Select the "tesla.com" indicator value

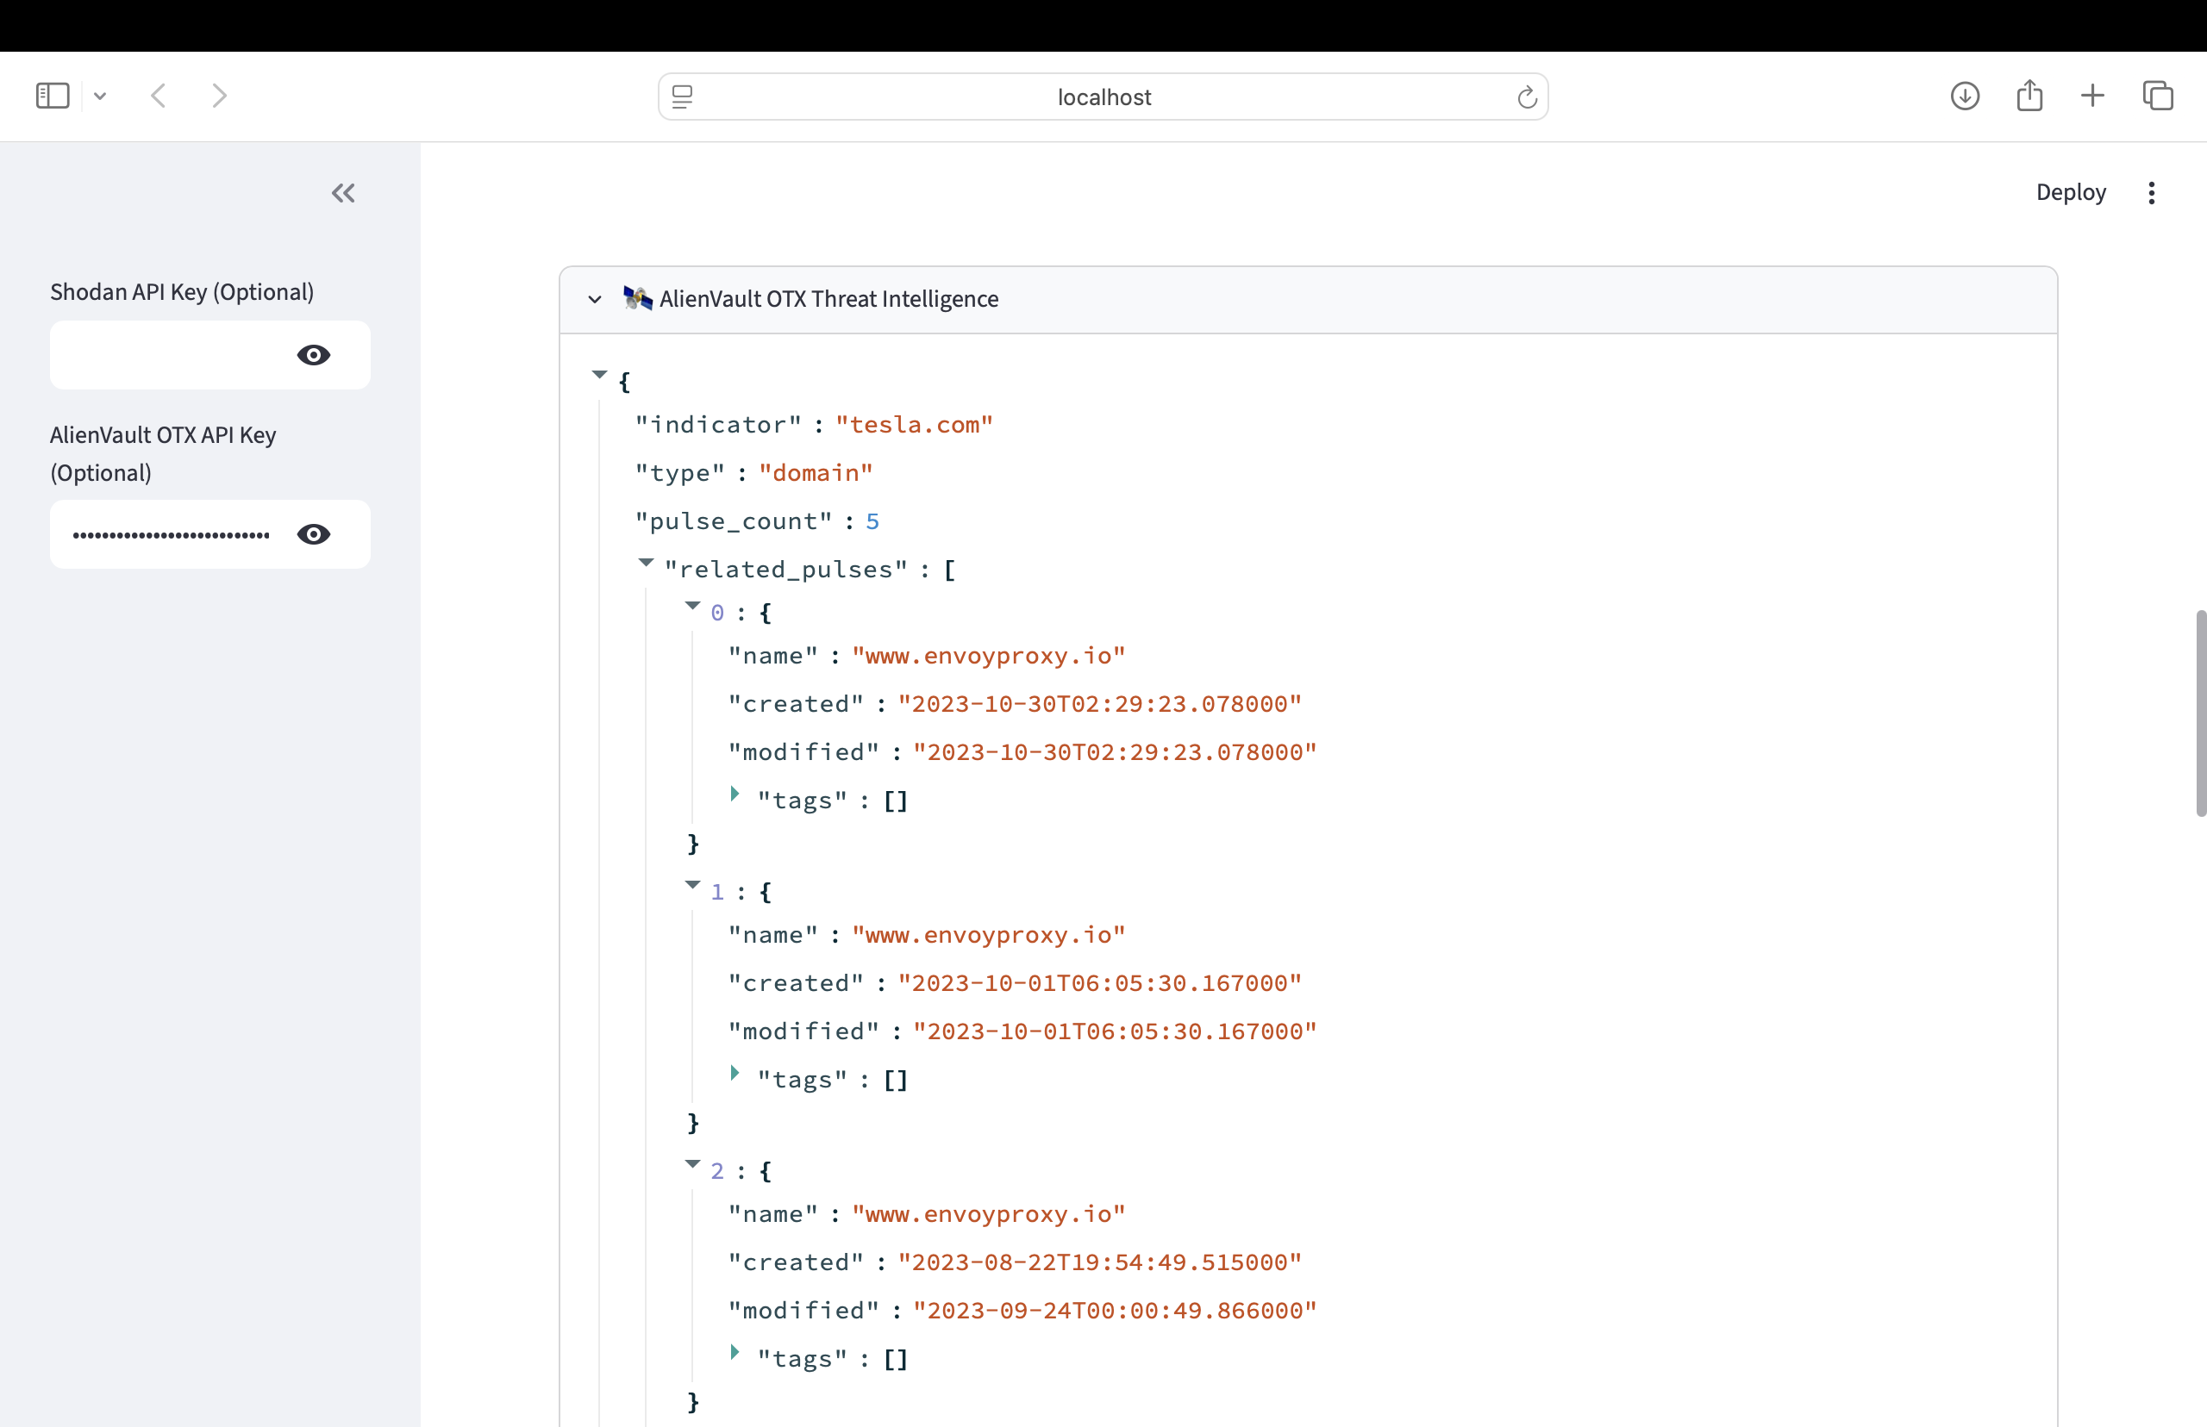click(x=914, y=424)
